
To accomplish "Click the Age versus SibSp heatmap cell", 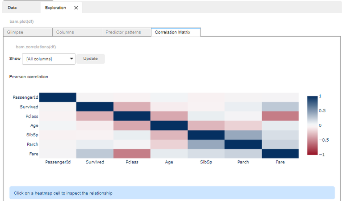I will click(x=206, y=126).
